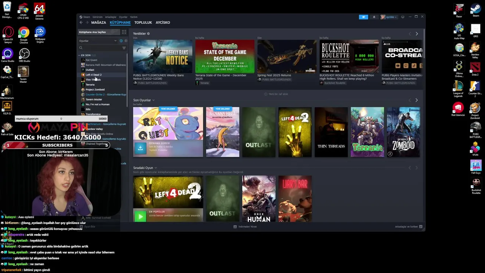Image resolution: width=485 pixels, height=273 pixels.
Task: Open the Oyunlar filter dropdown
Action: [x=98, y=41]
